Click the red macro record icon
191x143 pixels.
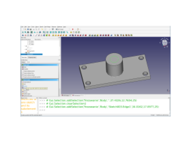pos(73,29)
